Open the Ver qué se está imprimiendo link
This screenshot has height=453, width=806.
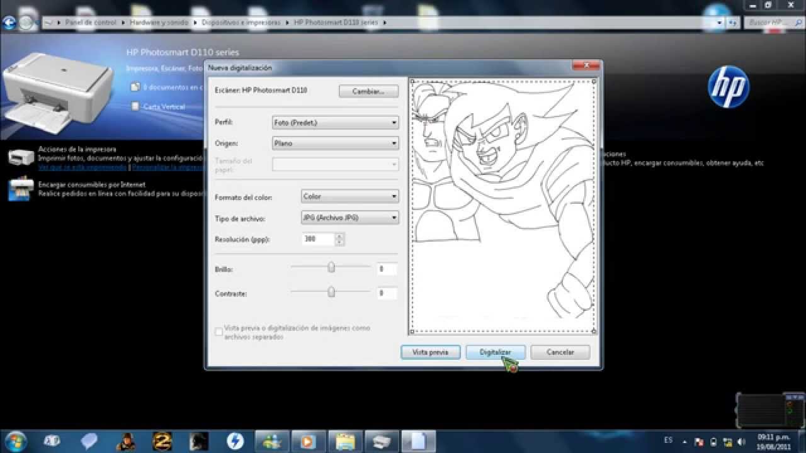[x=82, y=167]
